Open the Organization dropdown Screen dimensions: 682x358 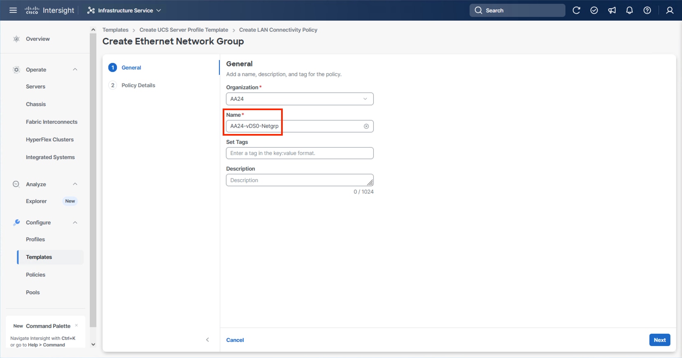(300, 99)
